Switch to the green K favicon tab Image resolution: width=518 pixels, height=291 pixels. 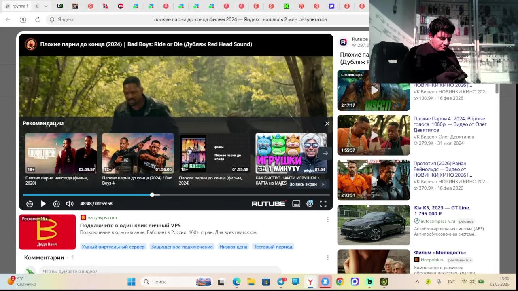287,6
